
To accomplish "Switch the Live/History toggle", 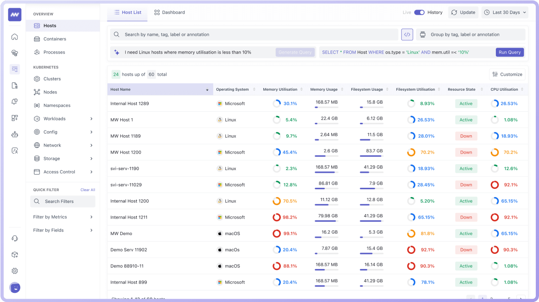I will (x=419, y=12).
